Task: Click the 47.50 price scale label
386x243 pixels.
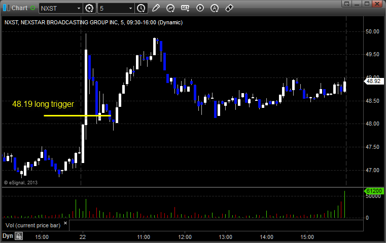Action: click(372, 147)
